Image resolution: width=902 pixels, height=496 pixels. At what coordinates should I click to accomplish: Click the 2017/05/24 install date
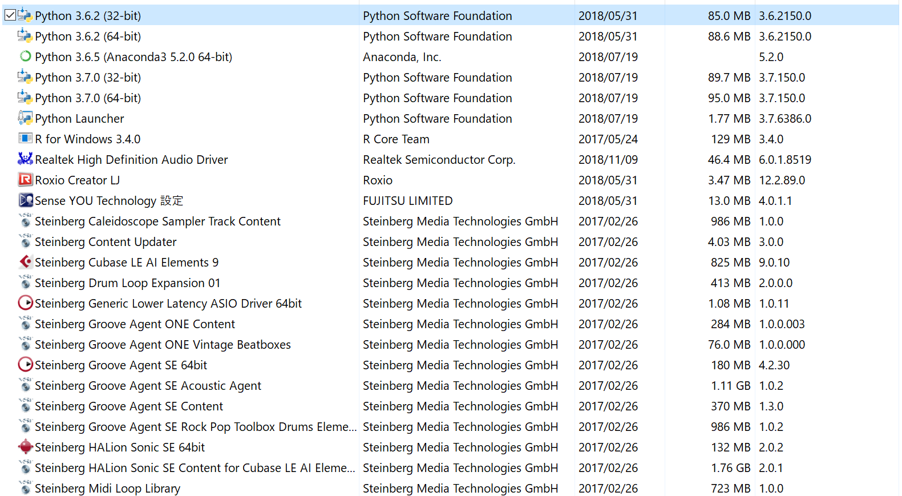click(x=608, y=139)
